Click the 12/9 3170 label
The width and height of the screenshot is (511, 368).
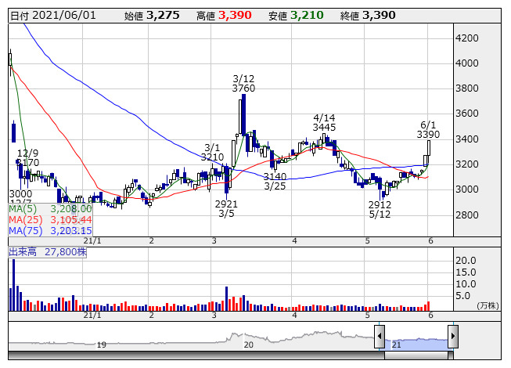coord(27,157)
